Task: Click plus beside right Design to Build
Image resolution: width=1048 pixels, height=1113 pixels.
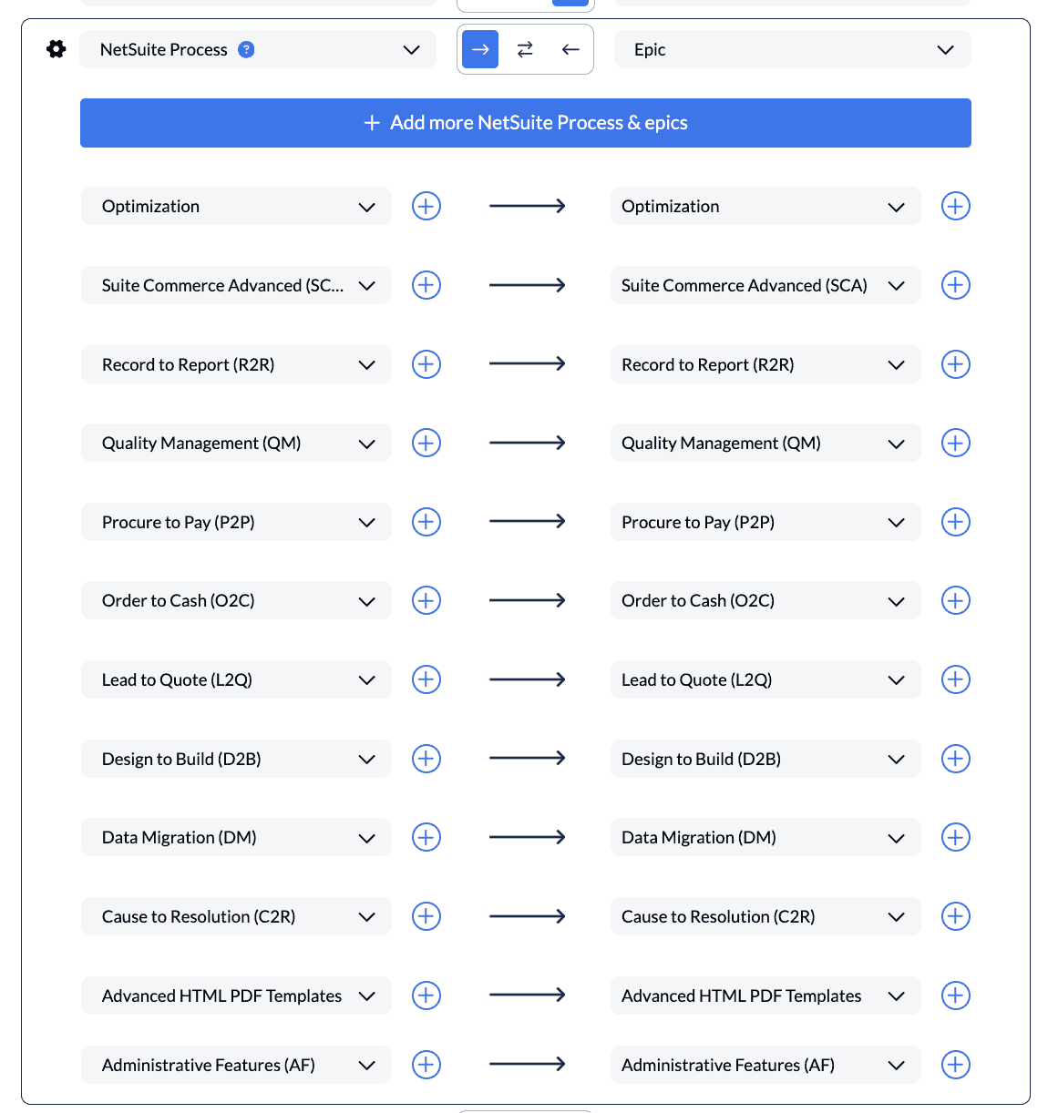Action: pyautogui.click(x=955, y=759)
